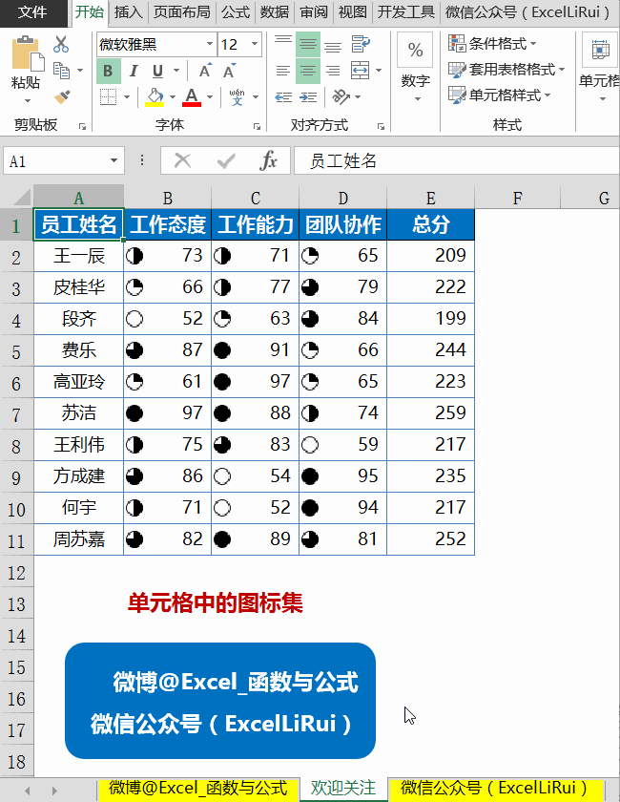Open 单元格样式 cell styles menu
Screen dimensions: 620x802
[500, 95]
